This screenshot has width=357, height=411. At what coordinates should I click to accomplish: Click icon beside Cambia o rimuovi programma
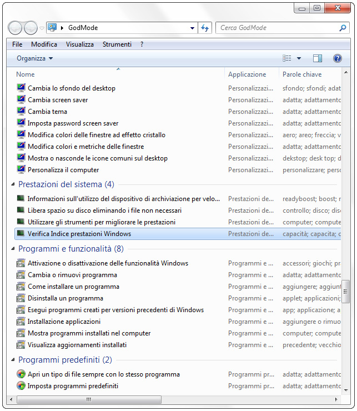coord(21,275)
